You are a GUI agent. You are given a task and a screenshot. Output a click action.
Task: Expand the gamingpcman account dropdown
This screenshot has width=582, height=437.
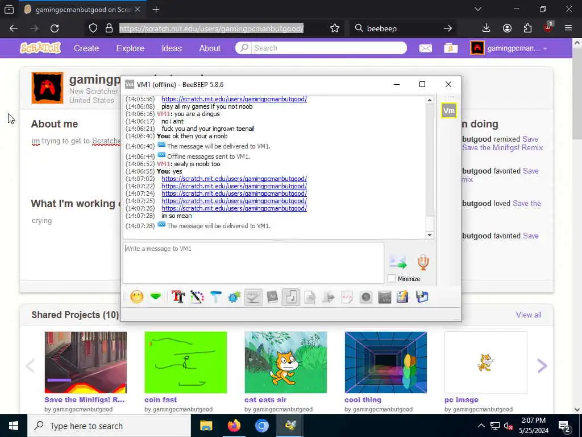[x=509, y=48]
